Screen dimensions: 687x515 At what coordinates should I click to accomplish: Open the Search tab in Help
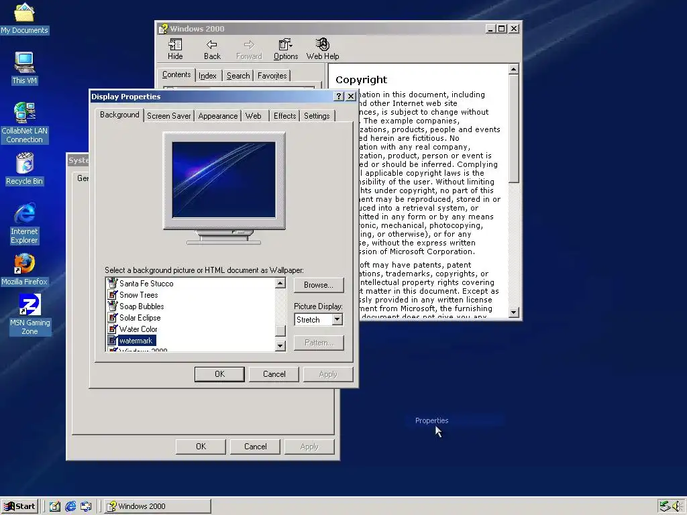point(238,76)
